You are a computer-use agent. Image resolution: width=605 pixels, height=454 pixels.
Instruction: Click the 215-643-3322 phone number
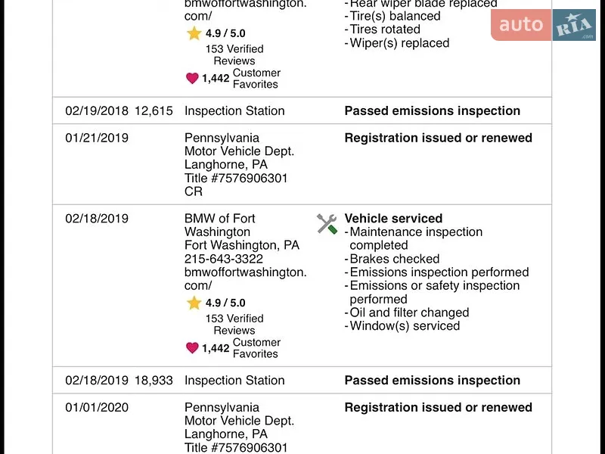coord(224,259)
